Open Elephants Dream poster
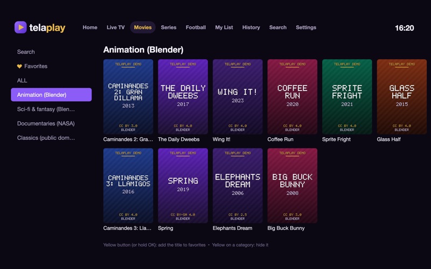 click(x=238, y=186)
